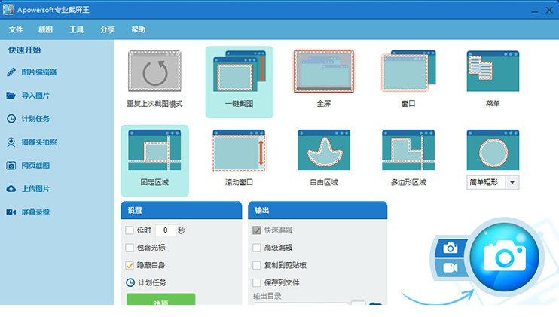Open 计划任务 clock item in the sidebar

click(28, 119)
